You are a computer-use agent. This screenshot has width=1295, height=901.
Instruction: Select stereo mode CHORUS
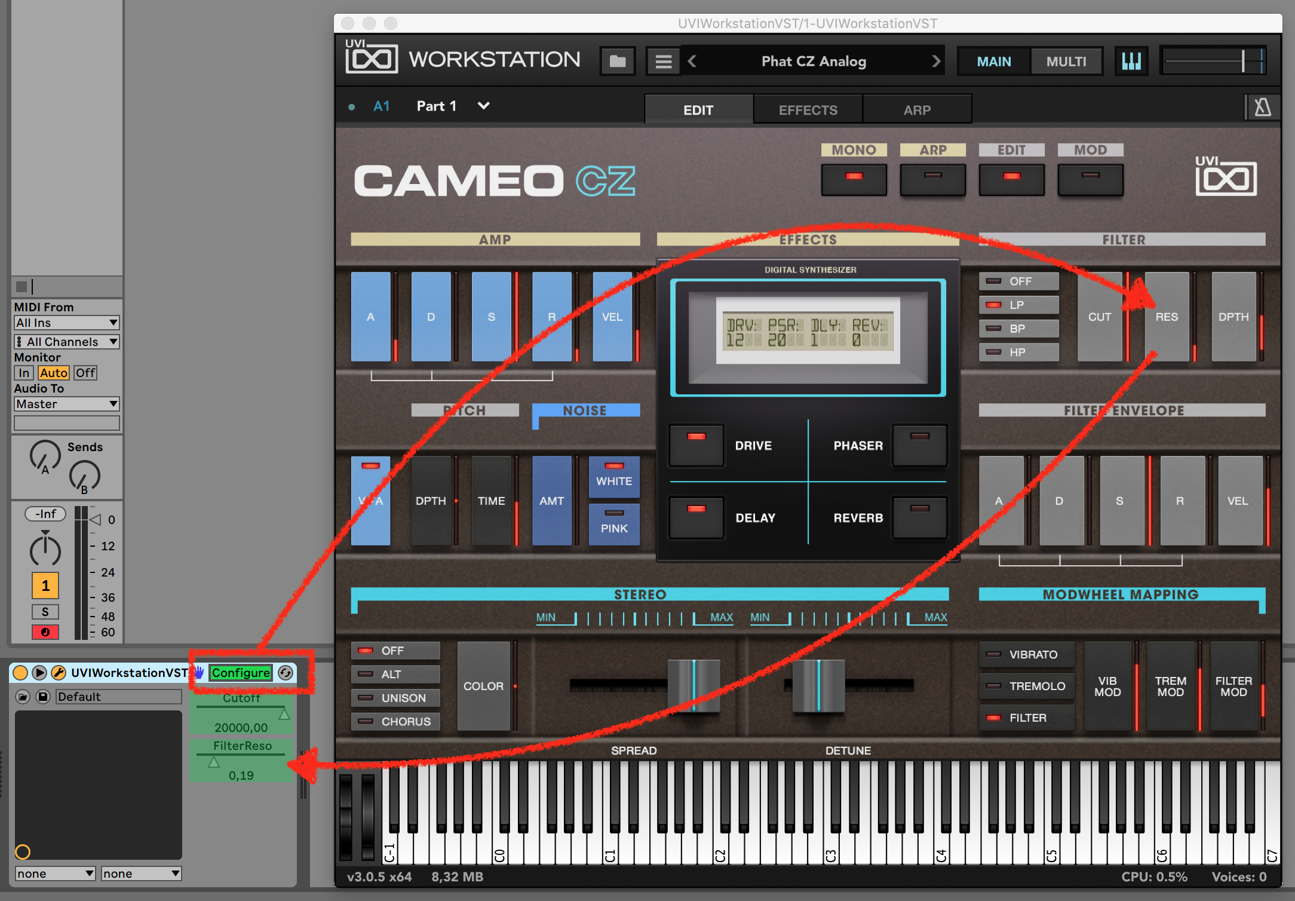395,721
